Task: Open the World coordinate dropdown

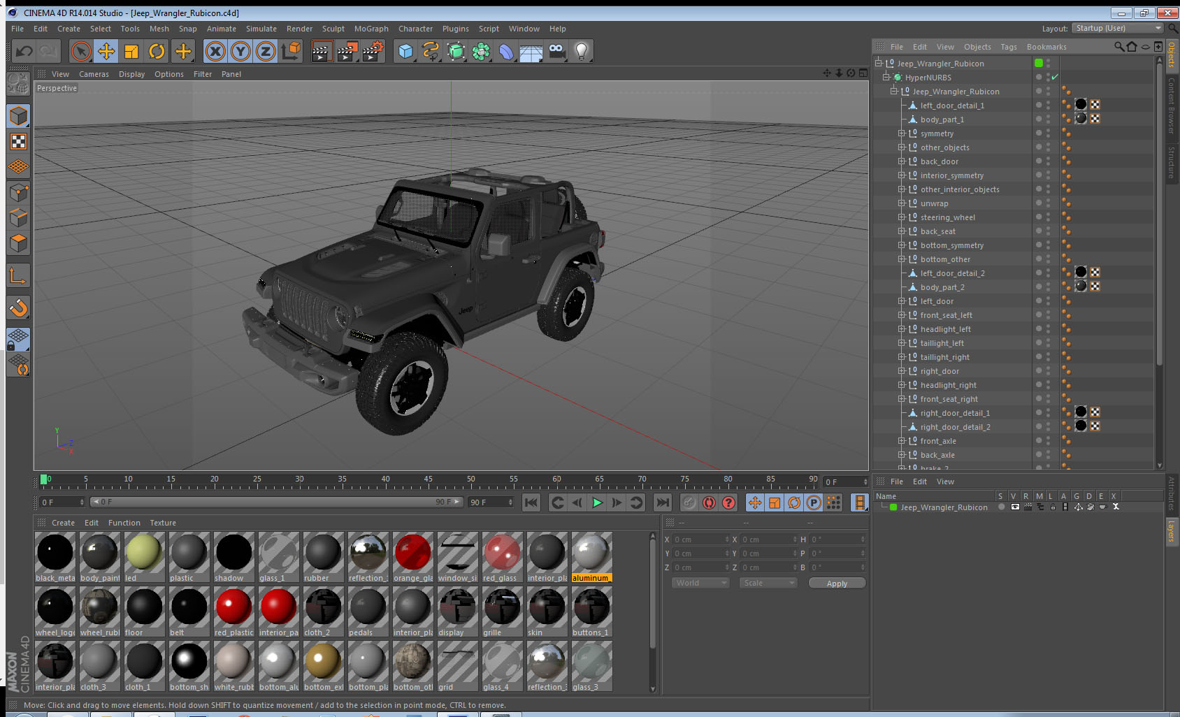Action: point(700,583)
